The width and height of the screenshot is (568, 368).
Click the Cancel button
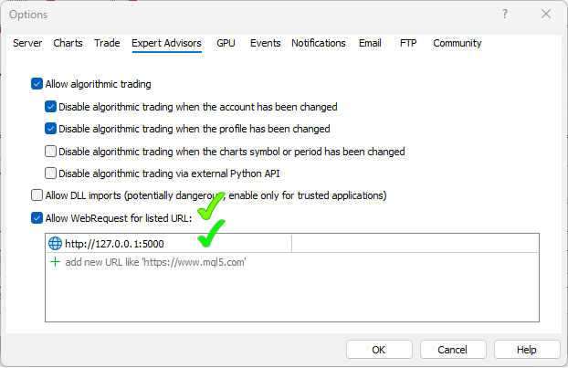pyautogui.click(x=452, y=350)
